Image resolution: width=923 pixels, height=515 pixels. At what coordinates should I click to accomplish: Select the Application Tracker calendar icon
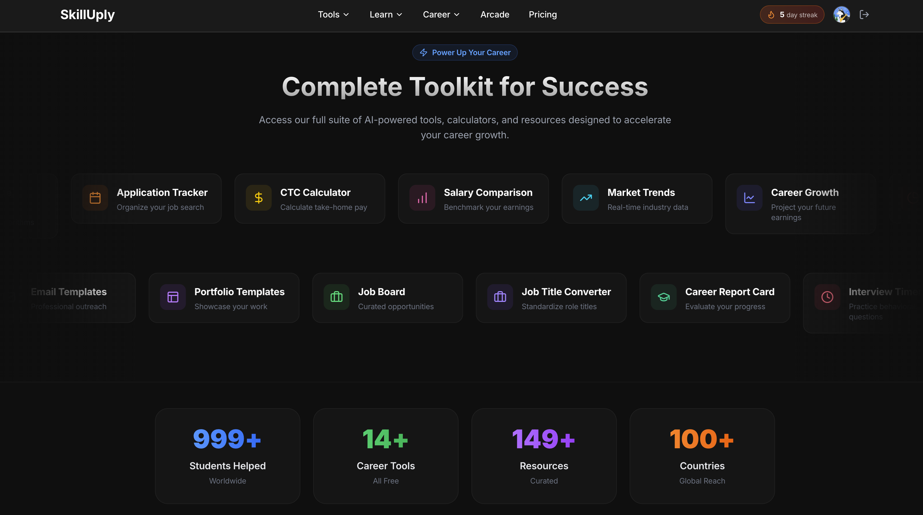95,198
